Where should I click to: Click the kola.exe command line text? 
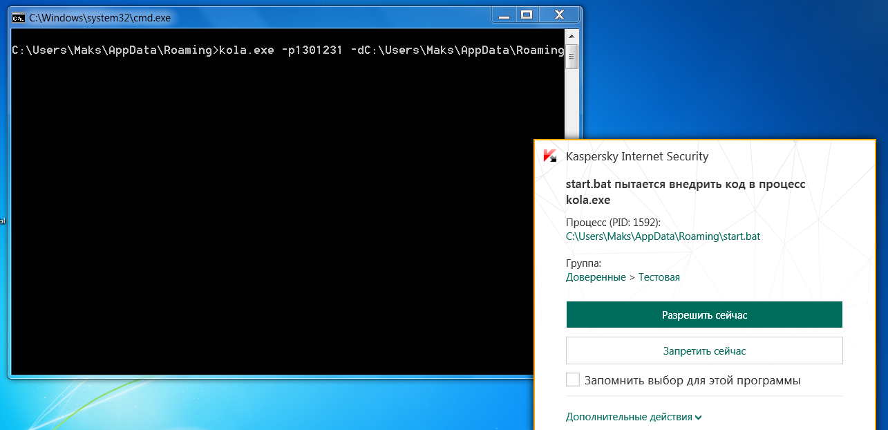[x=288, y=50]
